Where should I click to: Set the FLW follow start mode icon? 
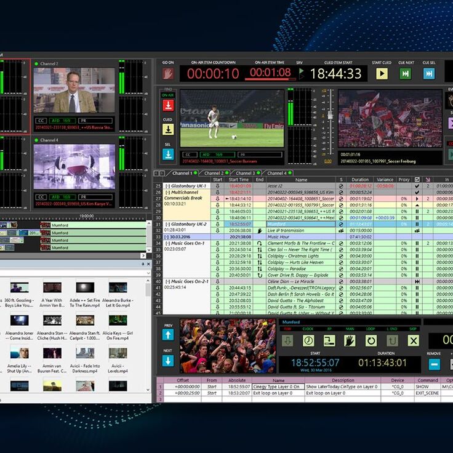[x=287, y=340]
